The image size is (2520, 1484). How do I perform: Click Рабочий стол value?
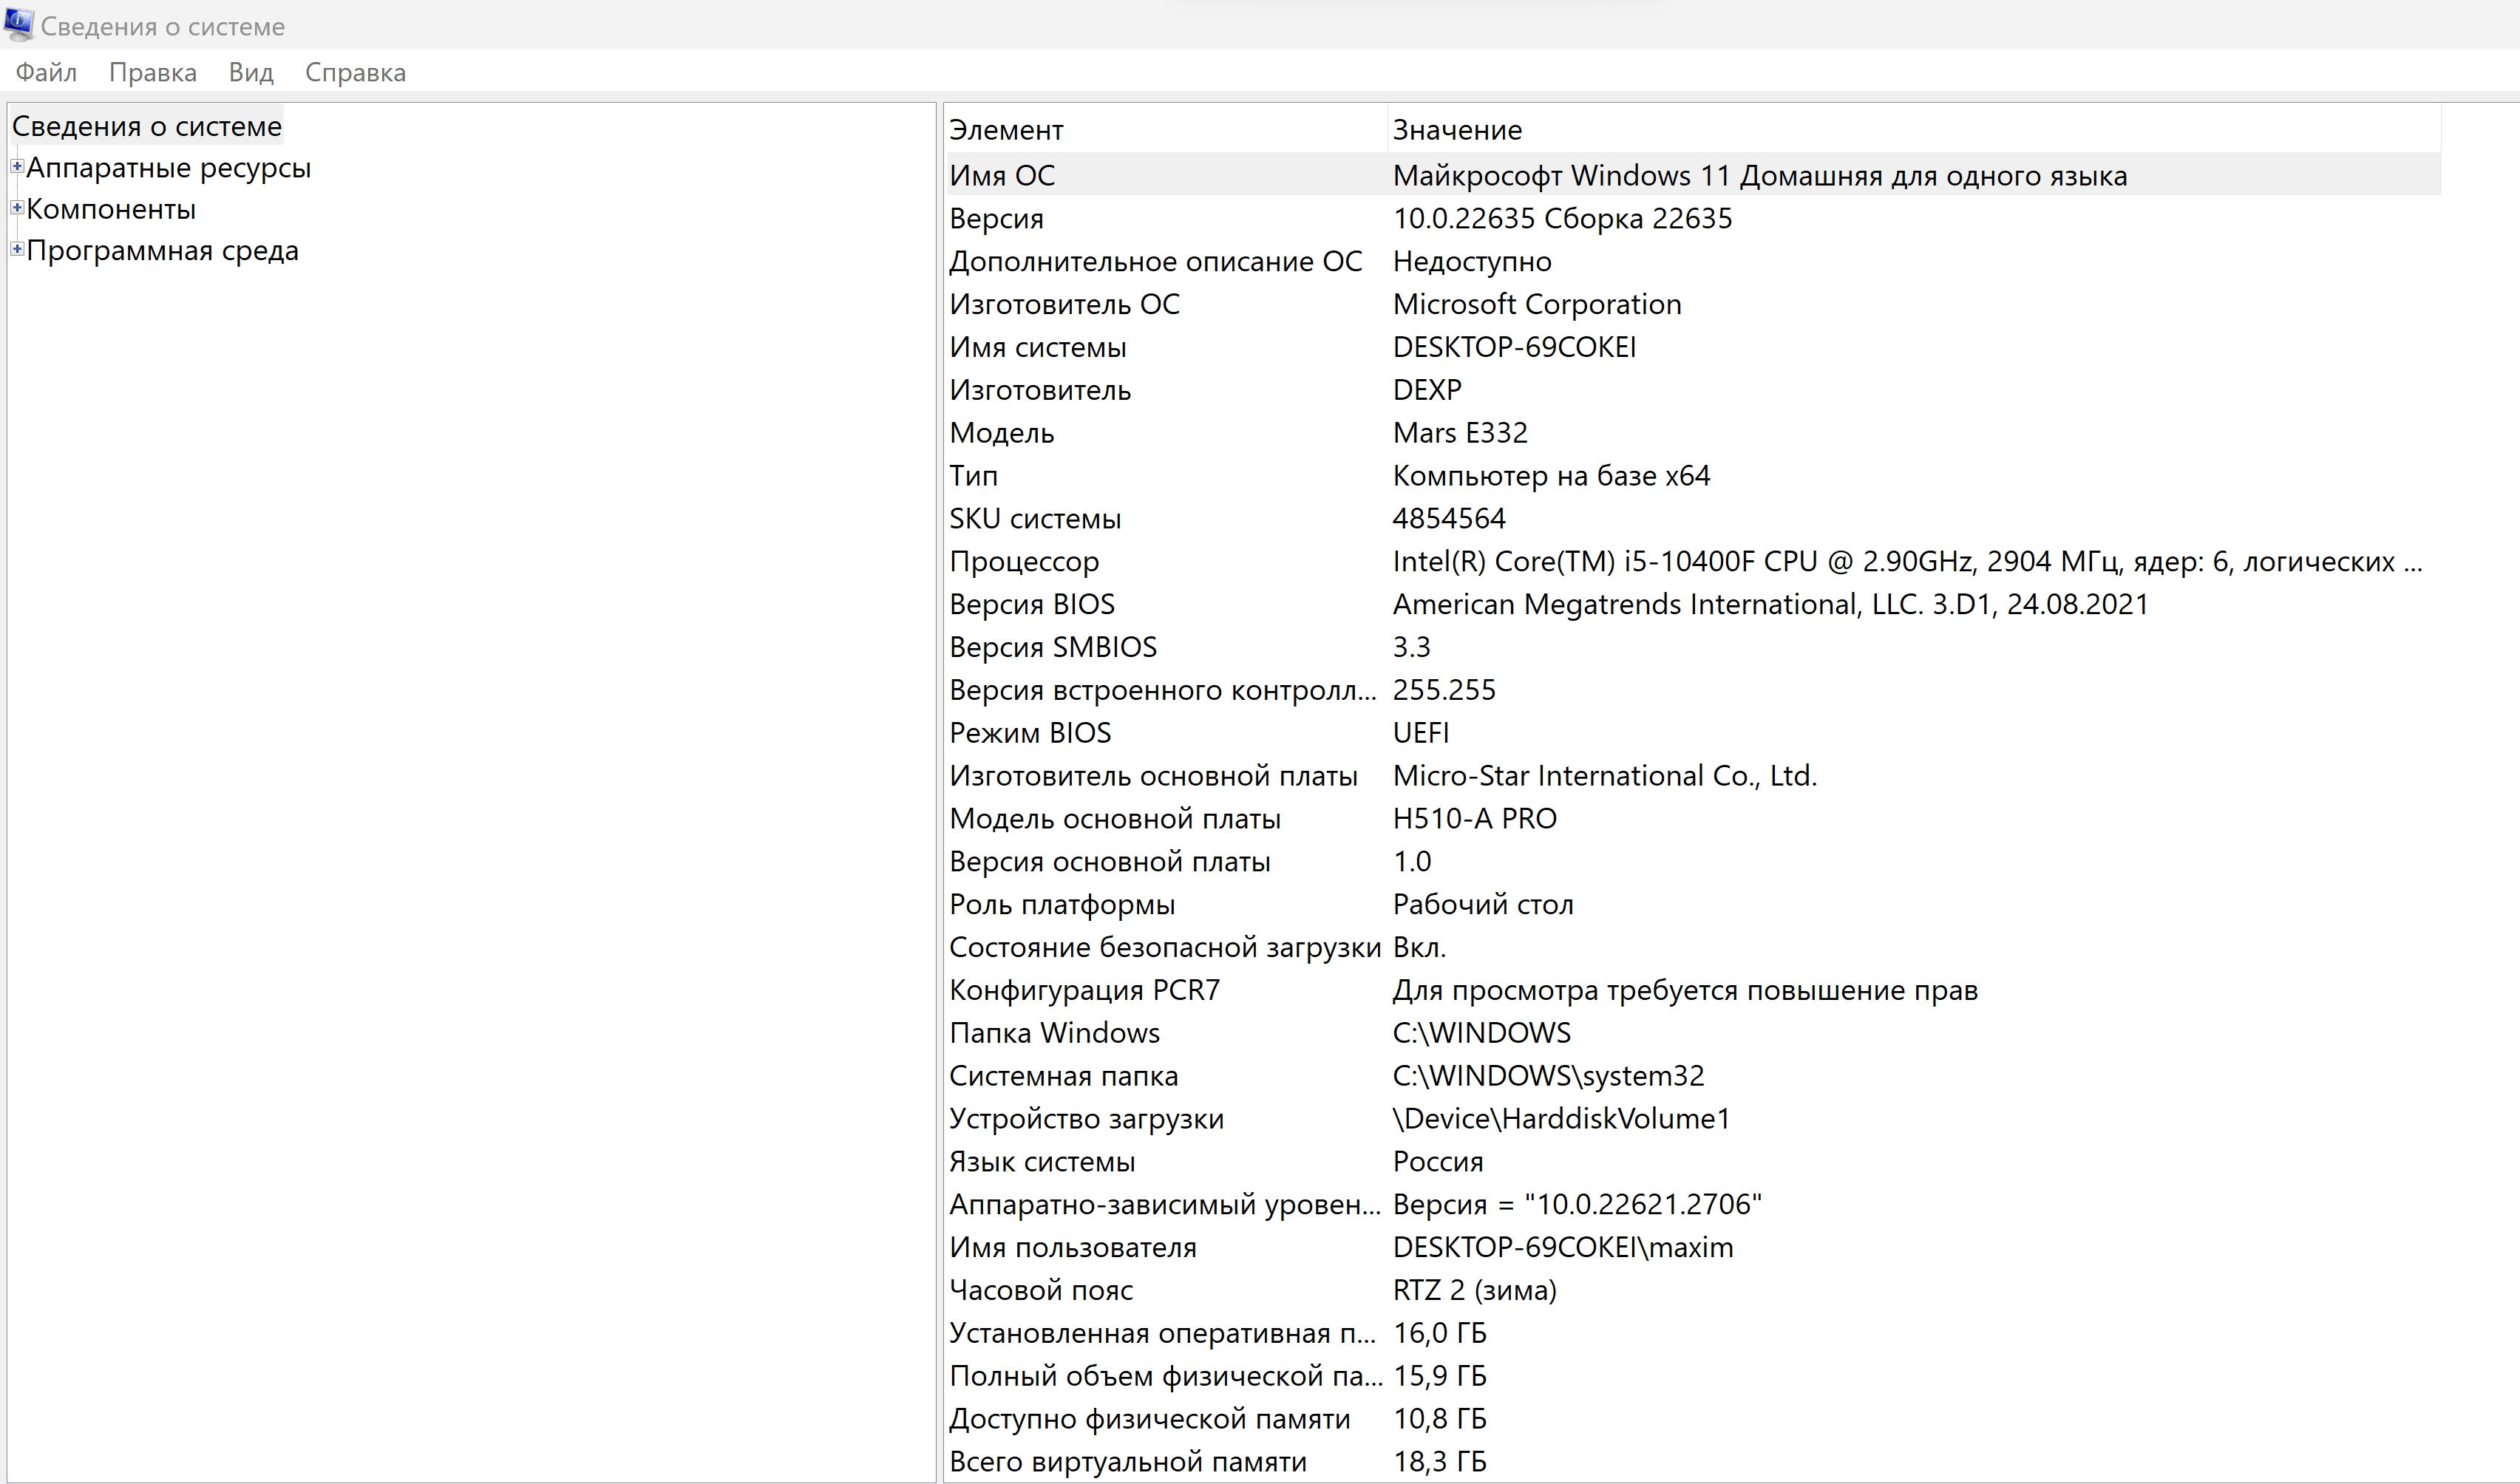click(1483, 905)
